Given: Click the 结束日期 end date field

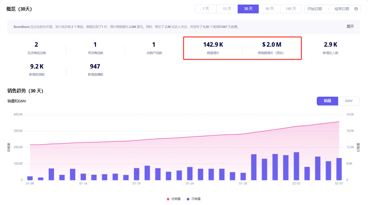Looking at the screenshot, I should [x=342, y=9].
